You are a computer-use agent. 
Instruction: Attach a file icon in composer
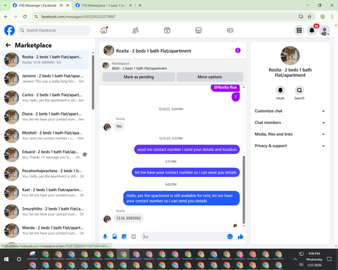(114, 236)
